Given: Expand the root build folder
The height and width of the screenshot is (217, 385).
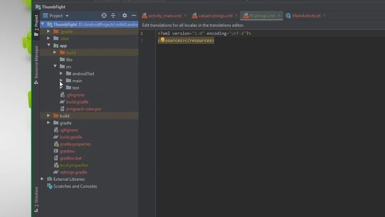Looking at the screenshot, I should click(49, 116).
